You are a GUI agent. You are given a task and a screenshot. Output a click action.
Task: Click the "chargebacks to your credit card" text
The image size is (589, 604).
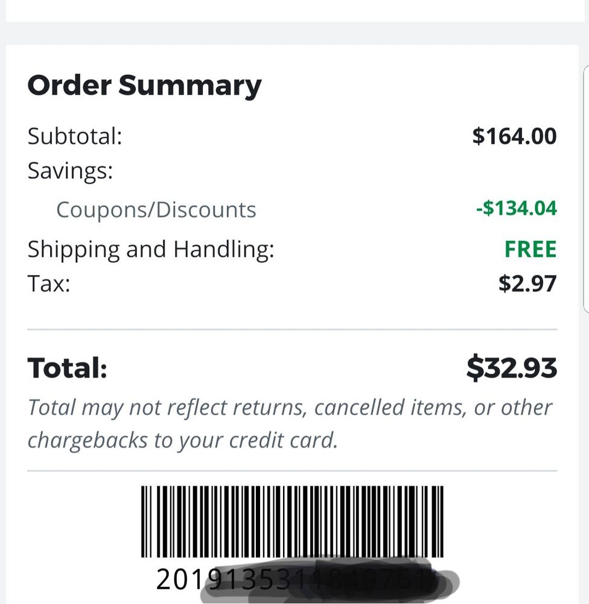click(182, 440)
